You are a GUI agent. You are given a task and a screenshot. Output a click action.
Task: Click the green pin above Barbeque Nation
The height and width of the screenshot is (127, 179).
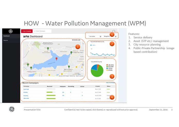click(x=31, y=68)
